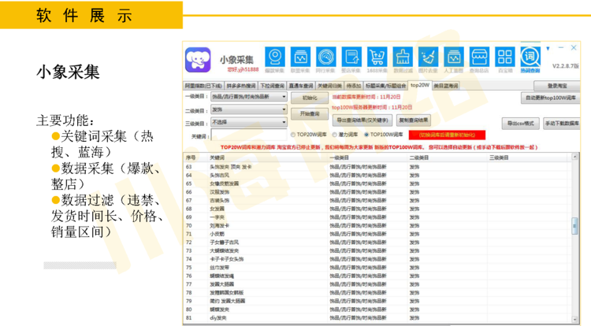The width and height of the screenshot is (591, 326).
Task: Click the scrollbar down arrow in results list
Action: click(x=574, y=319)
